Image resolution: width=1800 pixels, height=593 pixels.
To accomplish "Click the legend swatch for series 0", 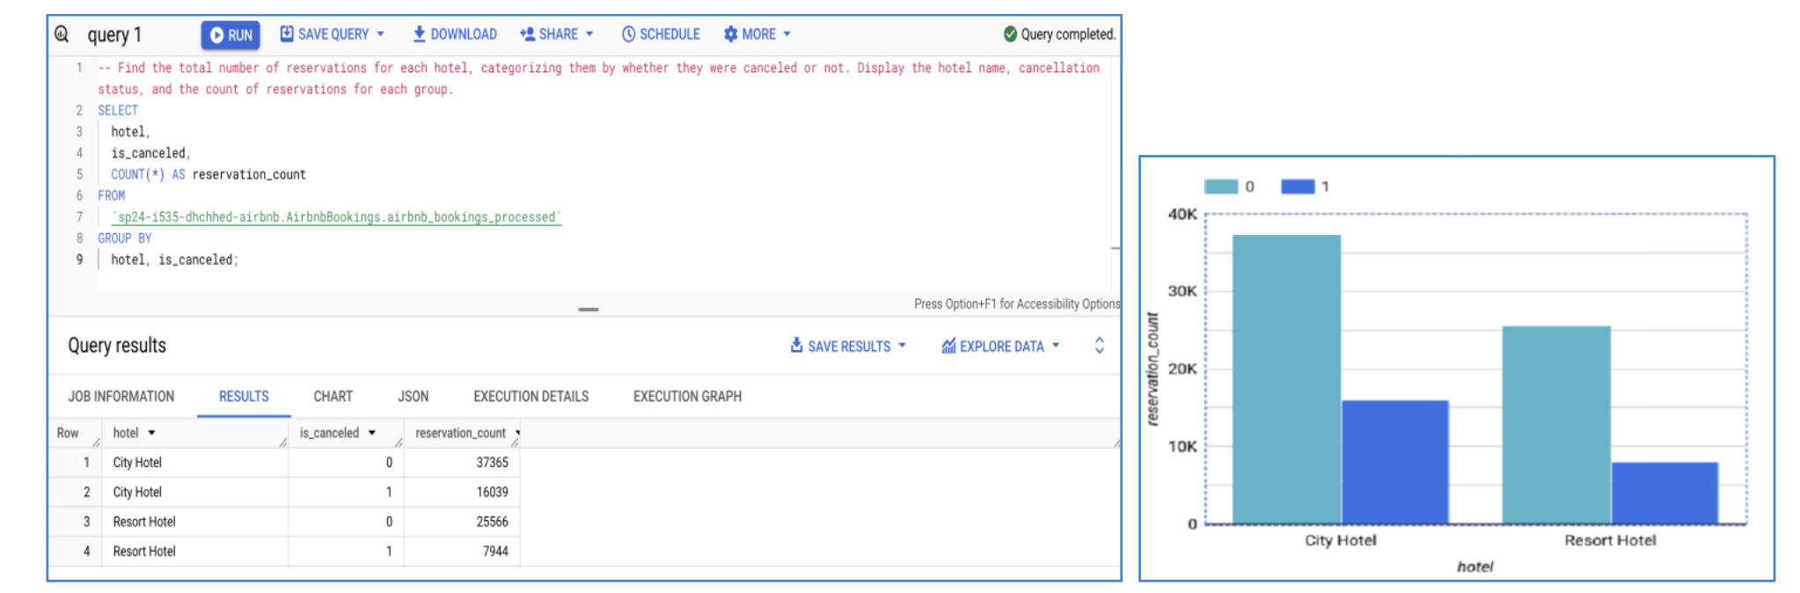I will point(1221,187).
